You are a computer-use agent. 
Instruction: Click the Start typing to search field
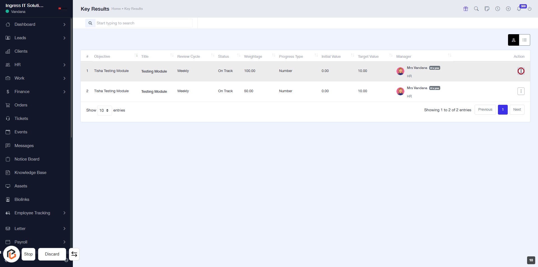(x=143, y=23)
